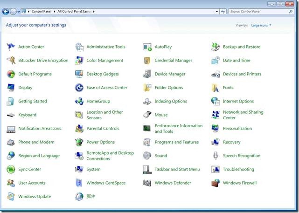This screenshot has height=213, width=299.
Task: Open Taskbar and Start Menu link
Action: point(177,169)
